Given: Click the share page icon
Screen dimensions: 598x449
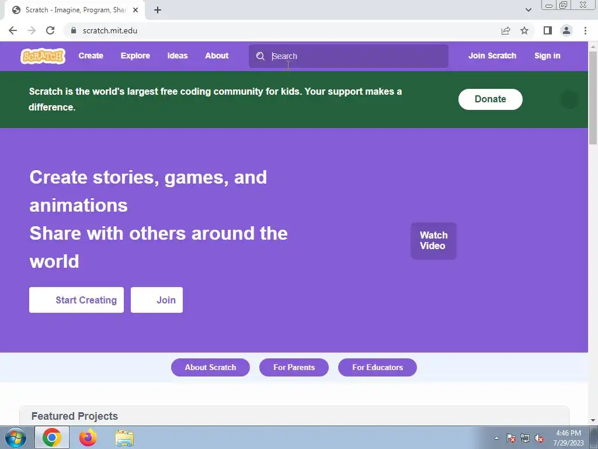Looking at the screenshot, I should [x=506, y=30].
